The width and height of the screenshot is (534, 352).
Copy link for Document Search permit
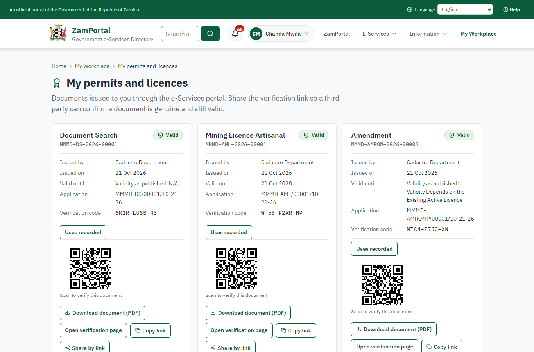click(x=151, y=330)
